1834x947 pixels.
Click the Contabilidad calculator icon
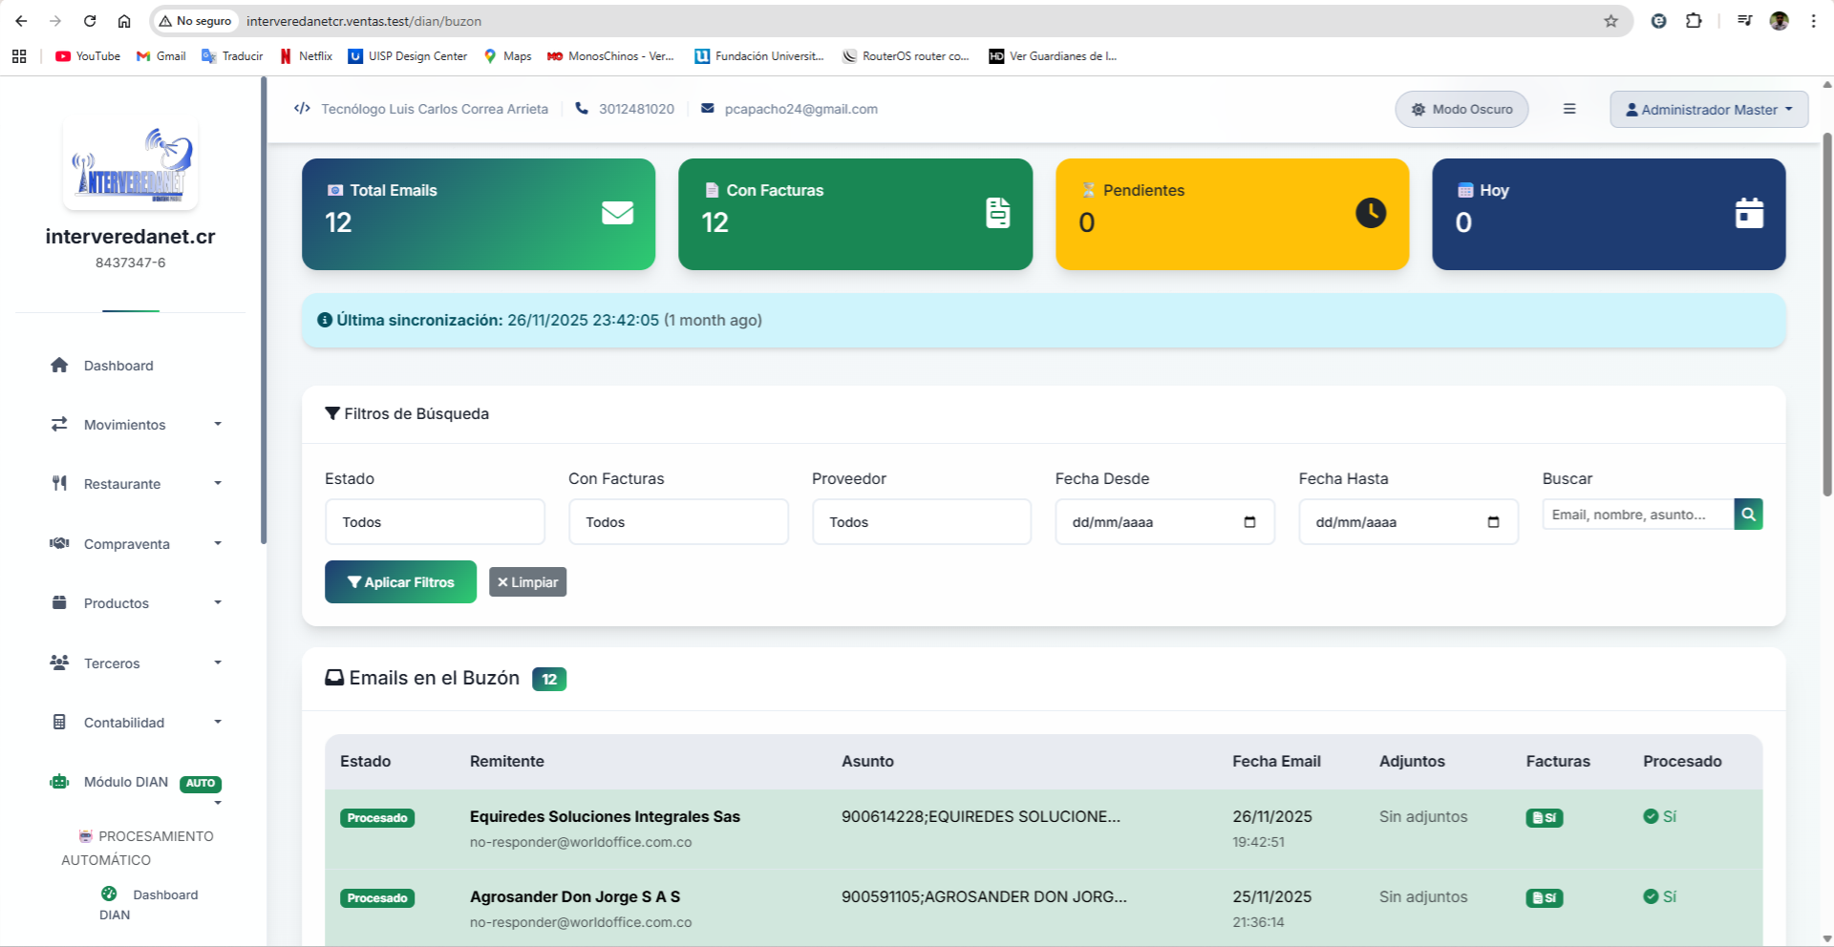(x=59, y=723)
